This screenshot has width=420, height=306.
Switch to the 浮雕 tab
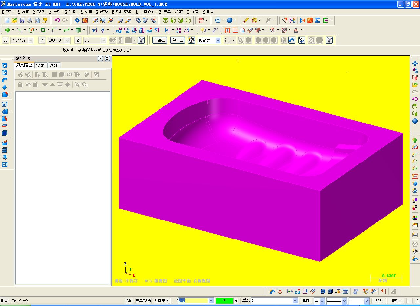click(54, 66)
